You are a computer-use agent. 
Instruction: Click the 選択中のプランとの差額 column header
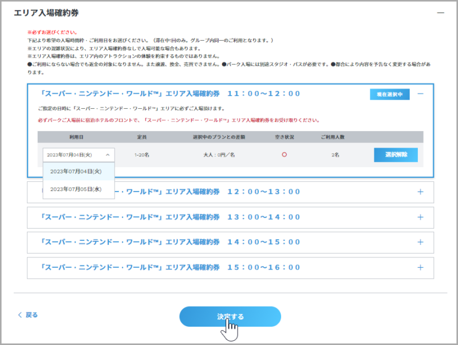[219, 137]
